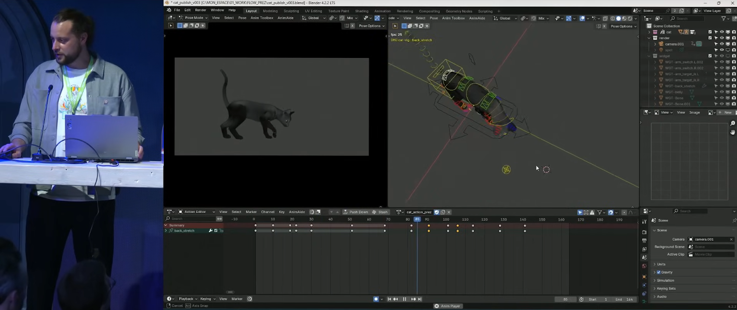Click the lock icon on back_stretch channel
The height and width of the screenshot is (310, 737).
[x=221, y=231]
